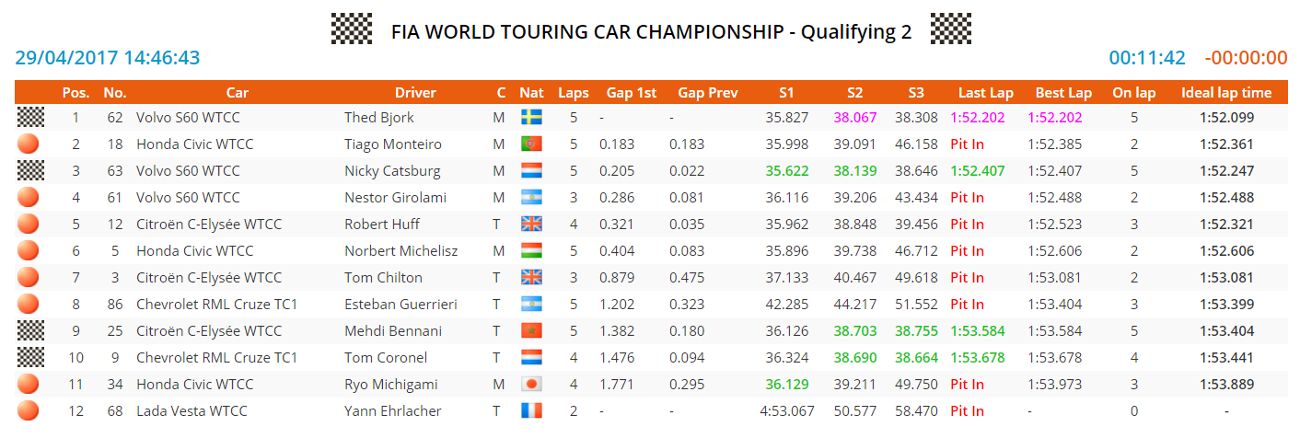Image resolution: width=1300 pixels, height=438 pixels.
Task: Click the French flag for Yann Ehrlacher
Action: [531, 410]
